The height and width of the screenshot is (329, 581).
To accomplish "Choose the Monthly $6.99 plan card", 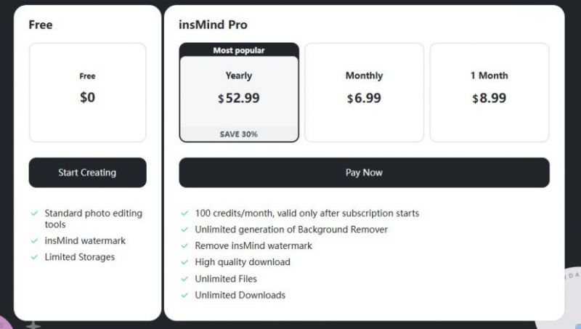I will coord(364,92).
